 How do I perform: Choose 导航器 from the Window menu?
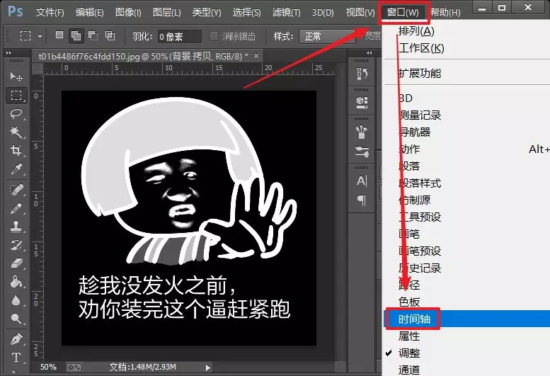(x=467, y=132)
